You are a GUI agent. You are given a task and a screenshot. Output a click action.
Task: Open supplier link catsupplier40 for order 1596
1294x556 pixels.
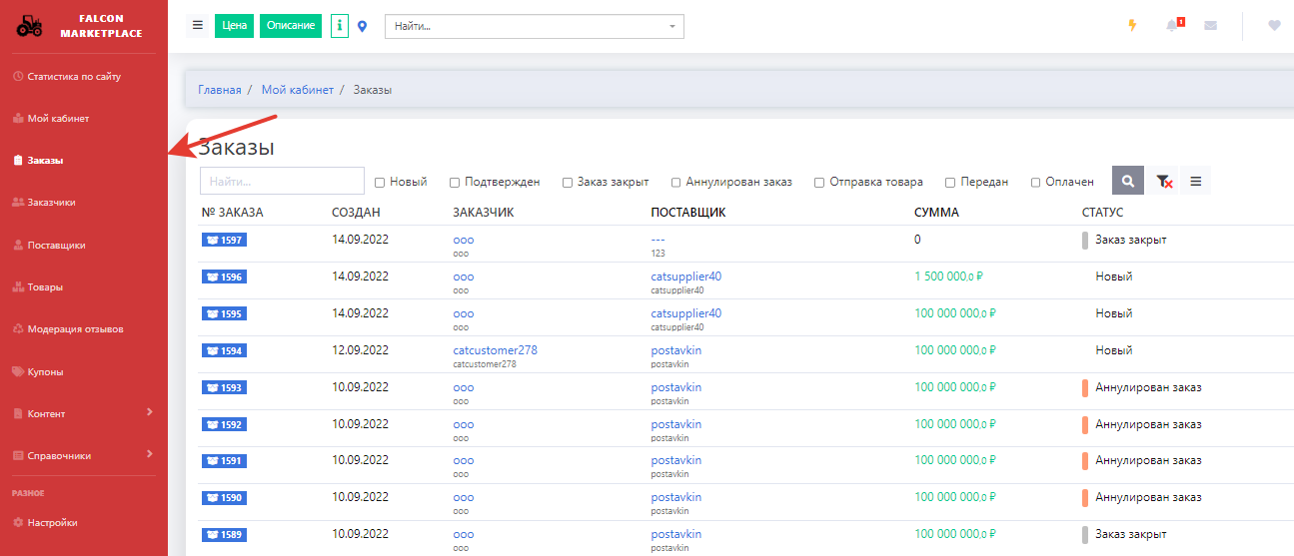(x=685, y=277)
